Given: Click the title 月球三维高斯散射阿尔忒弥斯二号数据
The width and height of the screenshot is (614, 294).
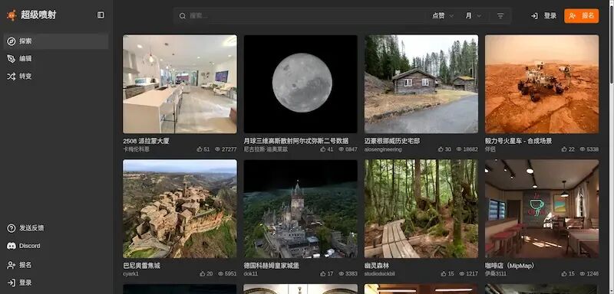Looking at the screenshot, I should click(296, 141).
